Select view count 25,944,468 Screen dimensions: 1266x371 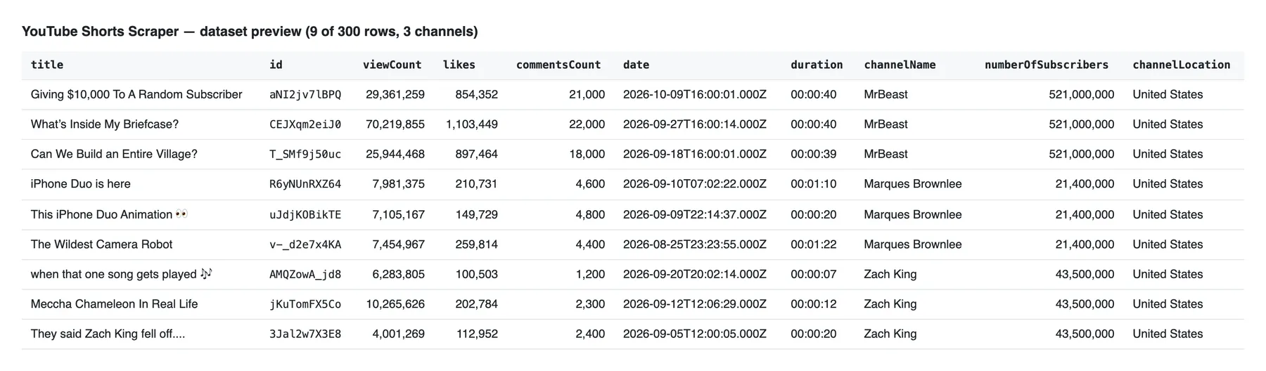click(395, 154)
